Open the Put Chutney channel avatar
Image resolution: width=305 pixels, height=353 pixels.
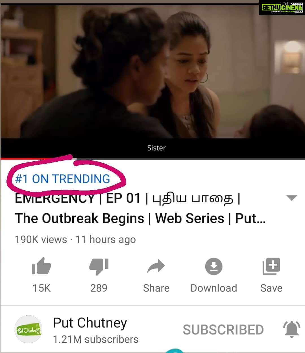(28, 330)
